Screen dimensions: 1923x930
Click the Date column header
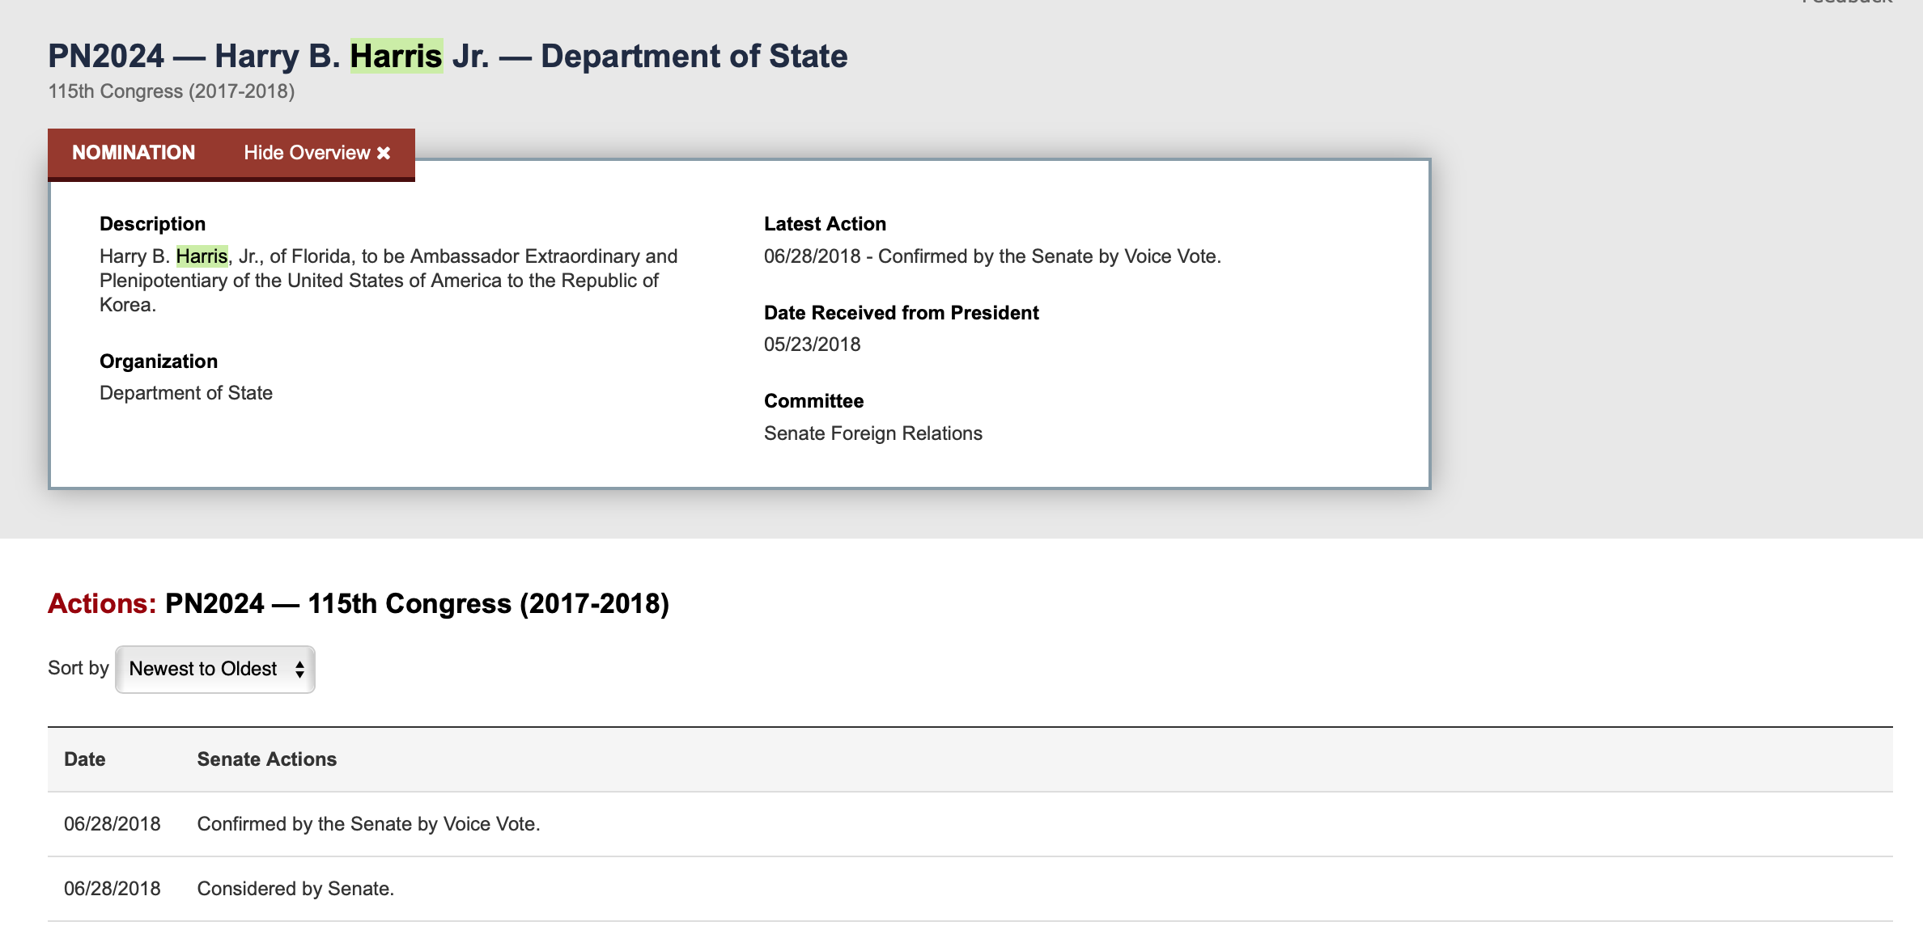click(x=85, y=759)
